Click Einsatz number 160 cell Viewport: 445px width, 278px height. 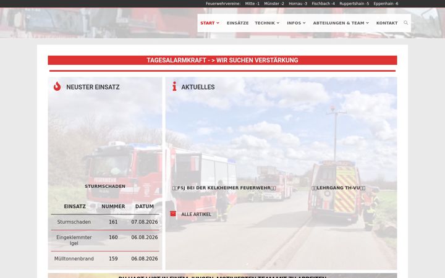(x=113, y=237)
